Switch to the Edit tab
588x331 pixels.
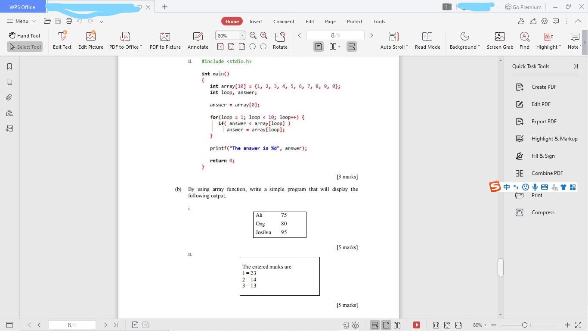[x=310, y=21]
